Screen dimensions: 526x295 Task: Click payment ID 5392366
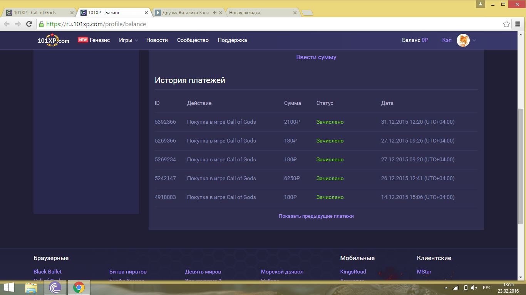[x=165, y=122]
